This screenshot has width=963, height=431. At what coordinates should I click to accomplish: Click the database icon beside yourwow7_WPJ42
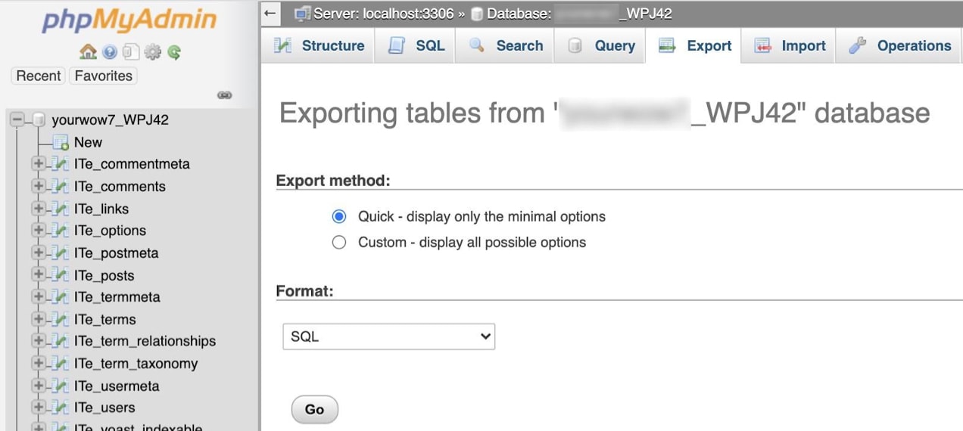click(39, 119)
